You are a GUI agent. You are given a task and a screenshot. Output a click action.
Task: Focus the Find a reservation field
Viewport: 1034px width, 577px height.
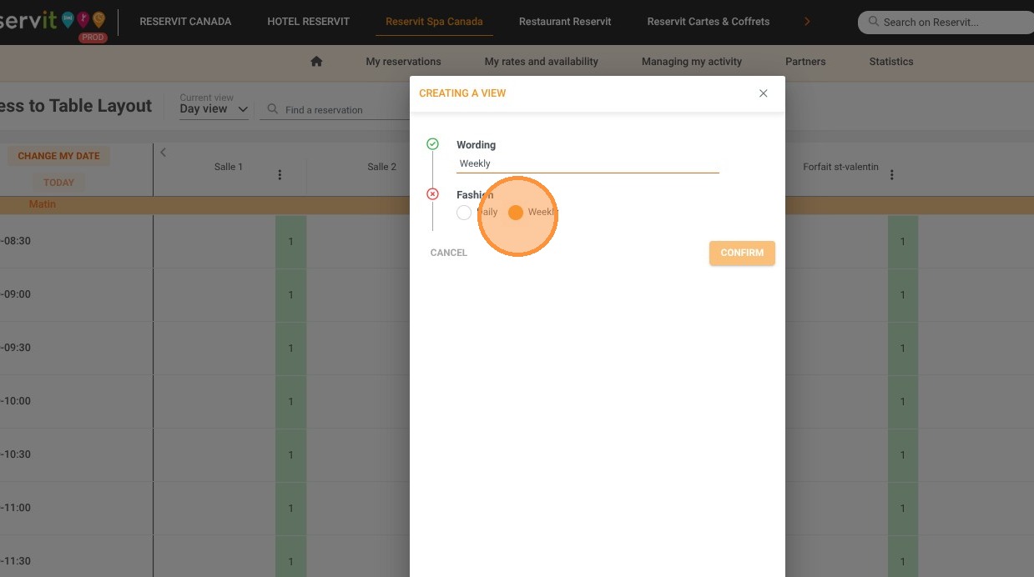tap(334, 109)
